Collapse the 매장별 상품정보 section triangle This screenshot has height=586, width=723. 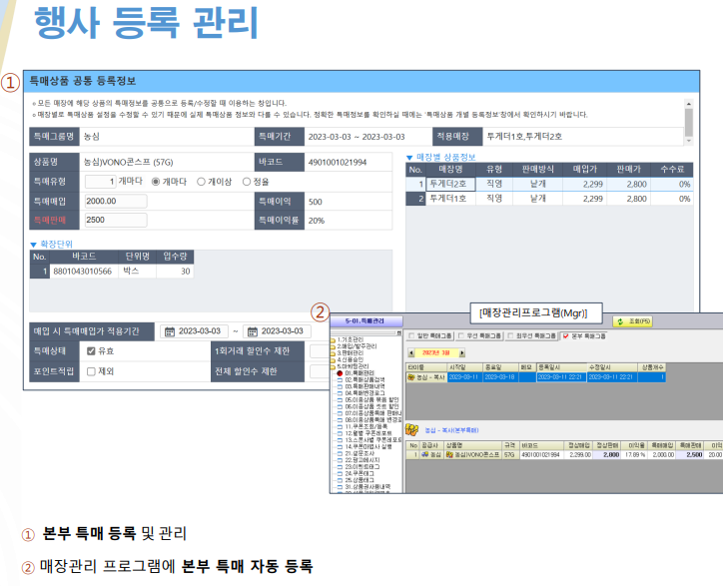pos(409,158)
